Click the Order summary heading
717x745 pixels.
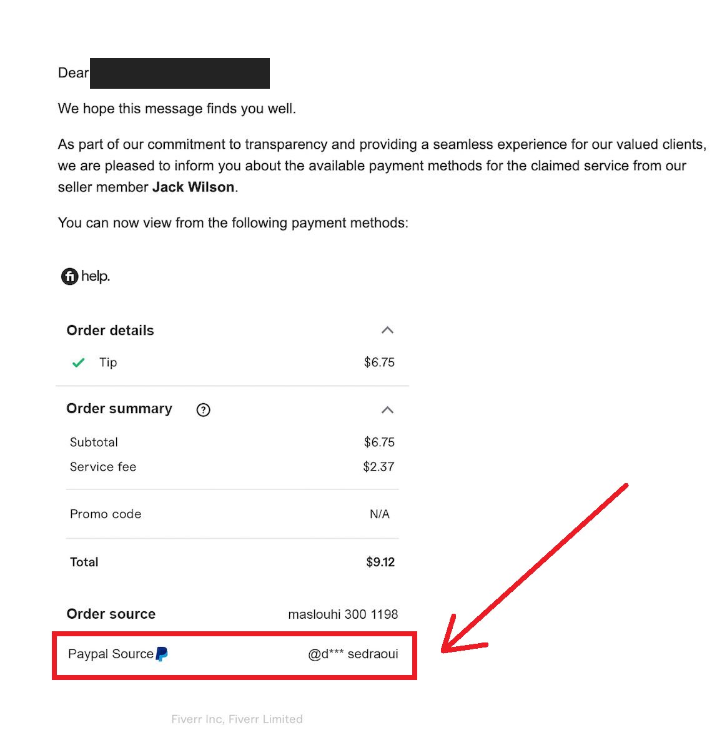click(x=119, y=409)
